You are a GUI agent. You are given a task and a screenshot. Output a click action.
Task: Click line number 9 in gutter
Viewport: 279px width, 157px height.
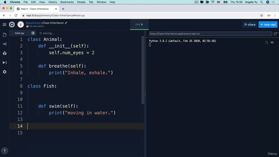coord(21,93)
